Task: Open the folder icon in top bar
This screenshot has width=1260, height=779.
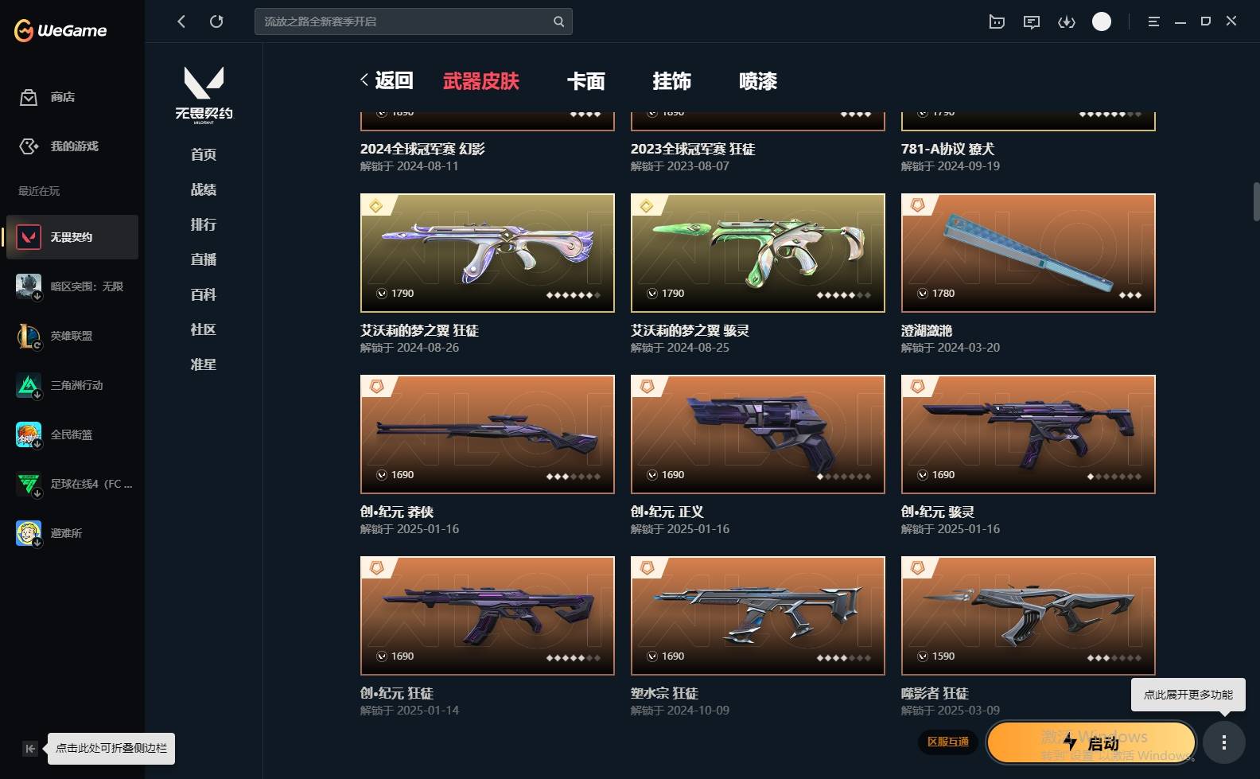Action: pos(997,21)
